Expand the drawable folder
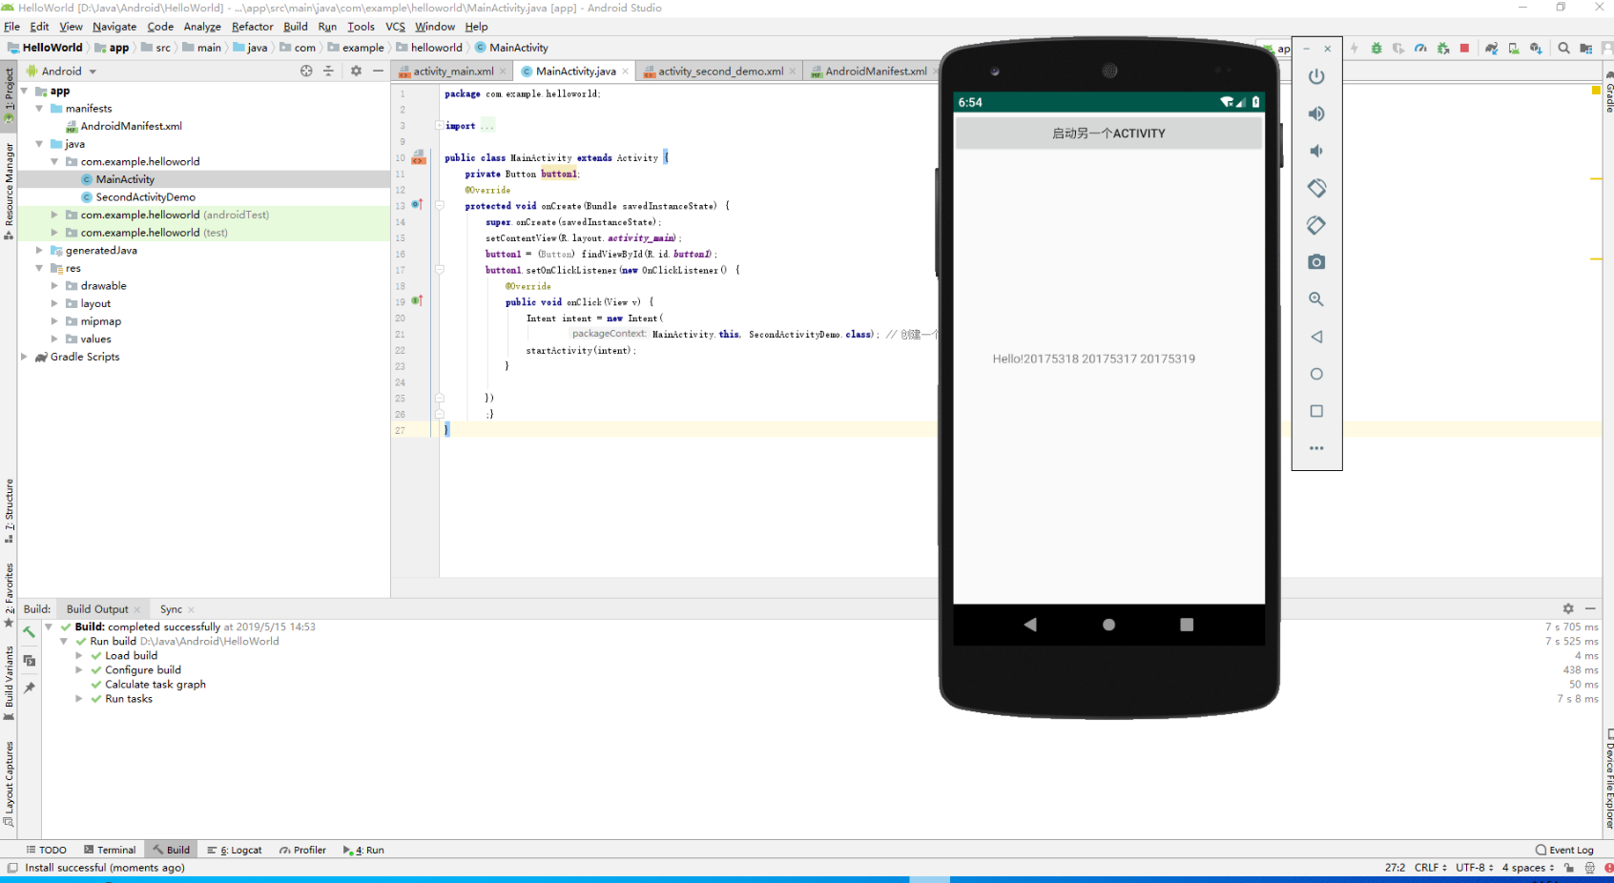This screenshot has width=1614, height=883. (54, 286)
